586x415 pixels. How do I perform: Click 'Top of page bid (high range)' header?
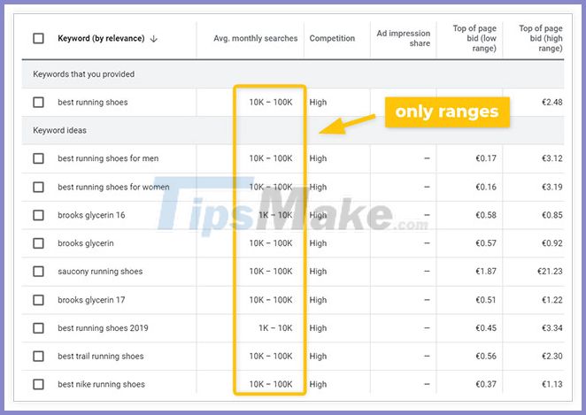point(540,38)
